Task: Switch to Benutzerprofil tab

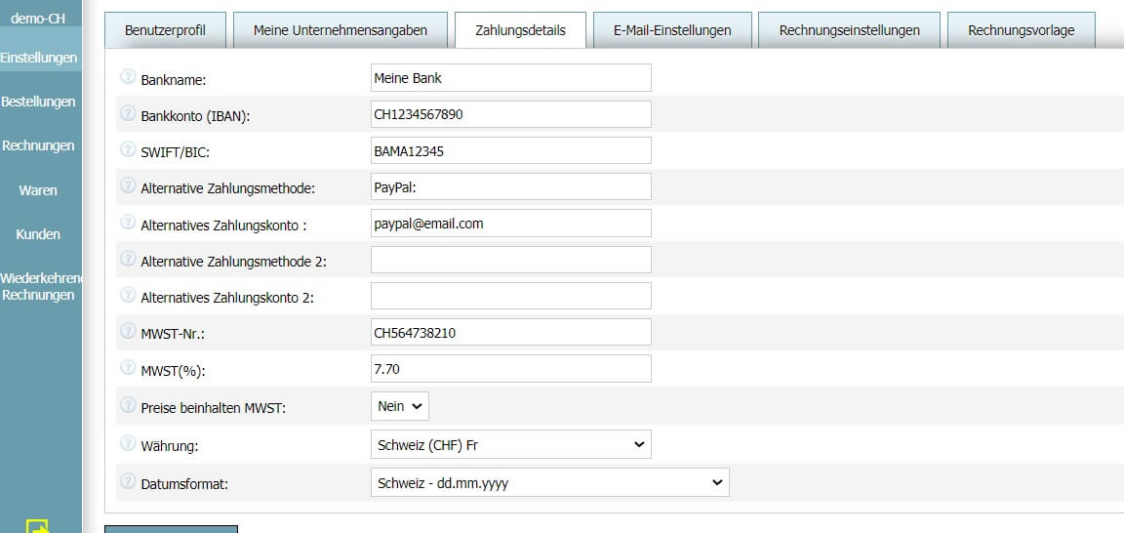Action: pyautogui.click(x=166, y=30)
